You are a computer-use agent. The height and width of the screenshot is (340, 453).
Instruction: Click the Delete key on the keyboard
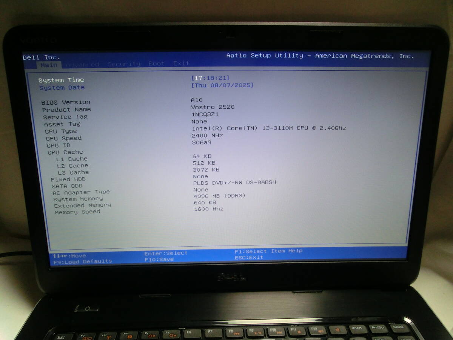click(x=398, y=327)
